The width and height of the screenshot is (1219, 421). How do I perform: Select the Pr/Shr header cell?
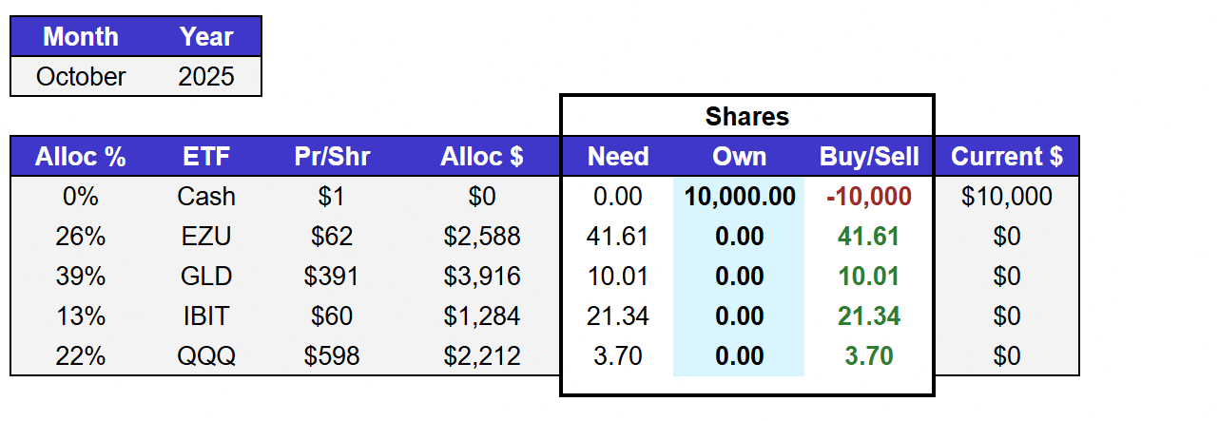pyautogui.click(x=332, y=157)
